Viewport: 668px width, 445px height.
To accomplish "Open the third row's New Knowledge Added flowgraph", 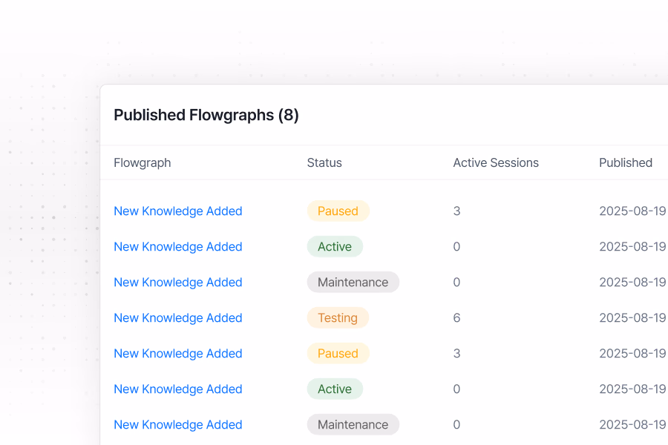I will 177,283.
